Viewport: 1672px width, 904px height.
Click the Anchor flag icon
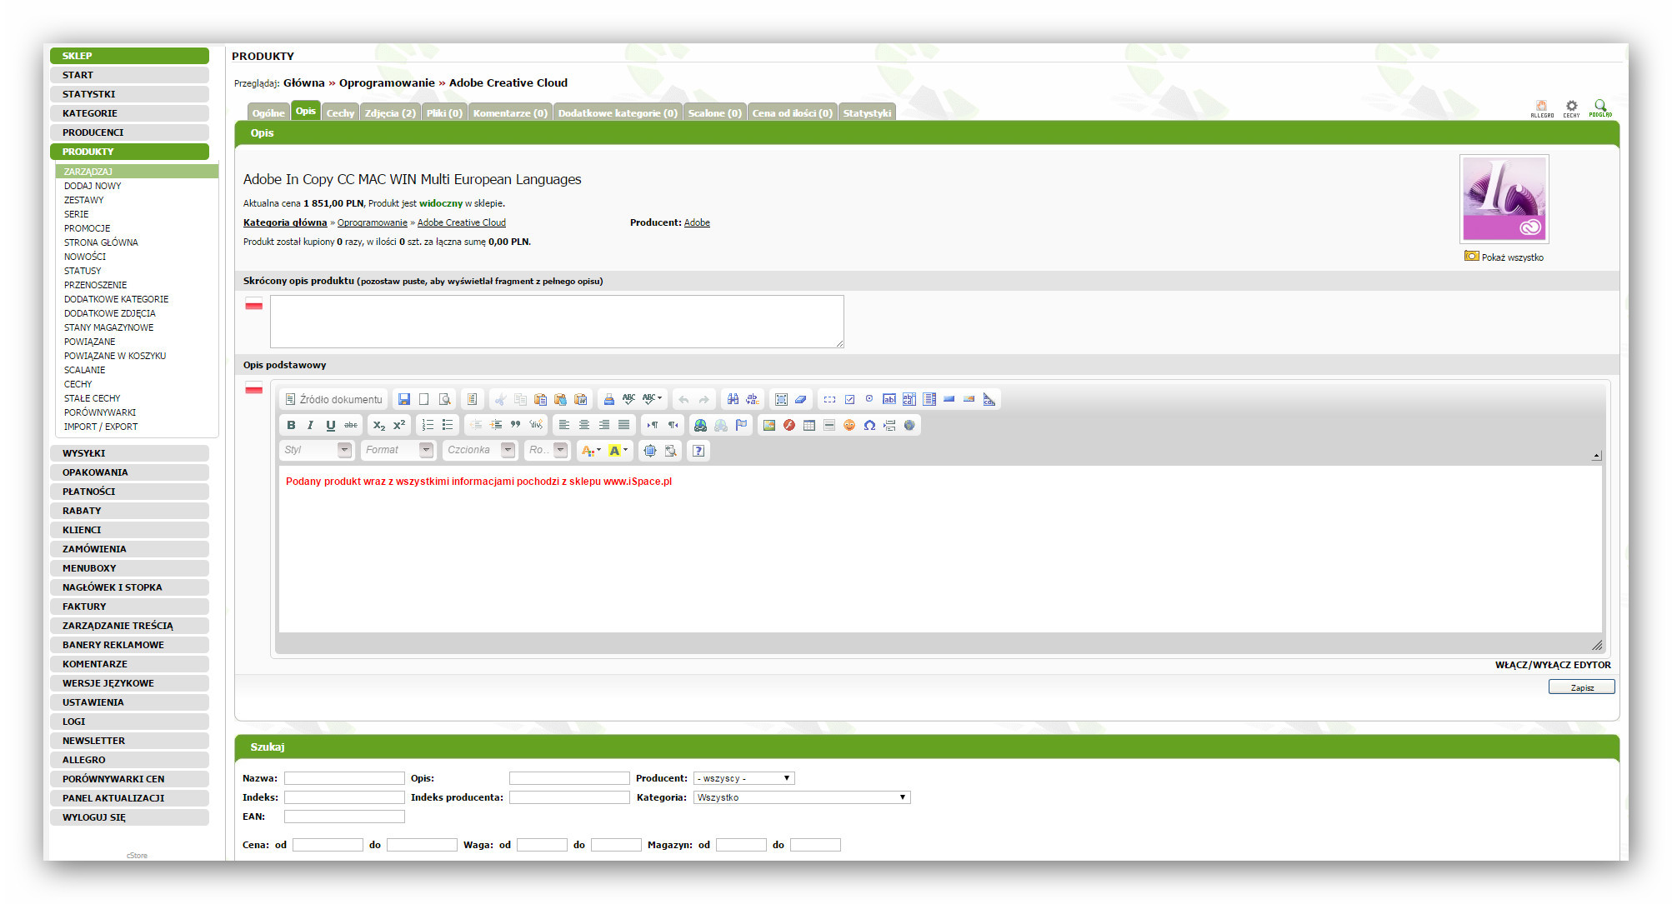[x=741, y=425]
